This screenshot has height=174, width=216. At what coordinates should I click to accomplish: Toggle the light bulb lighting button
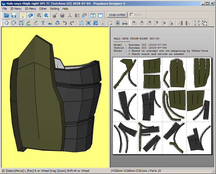pos(23,15)
